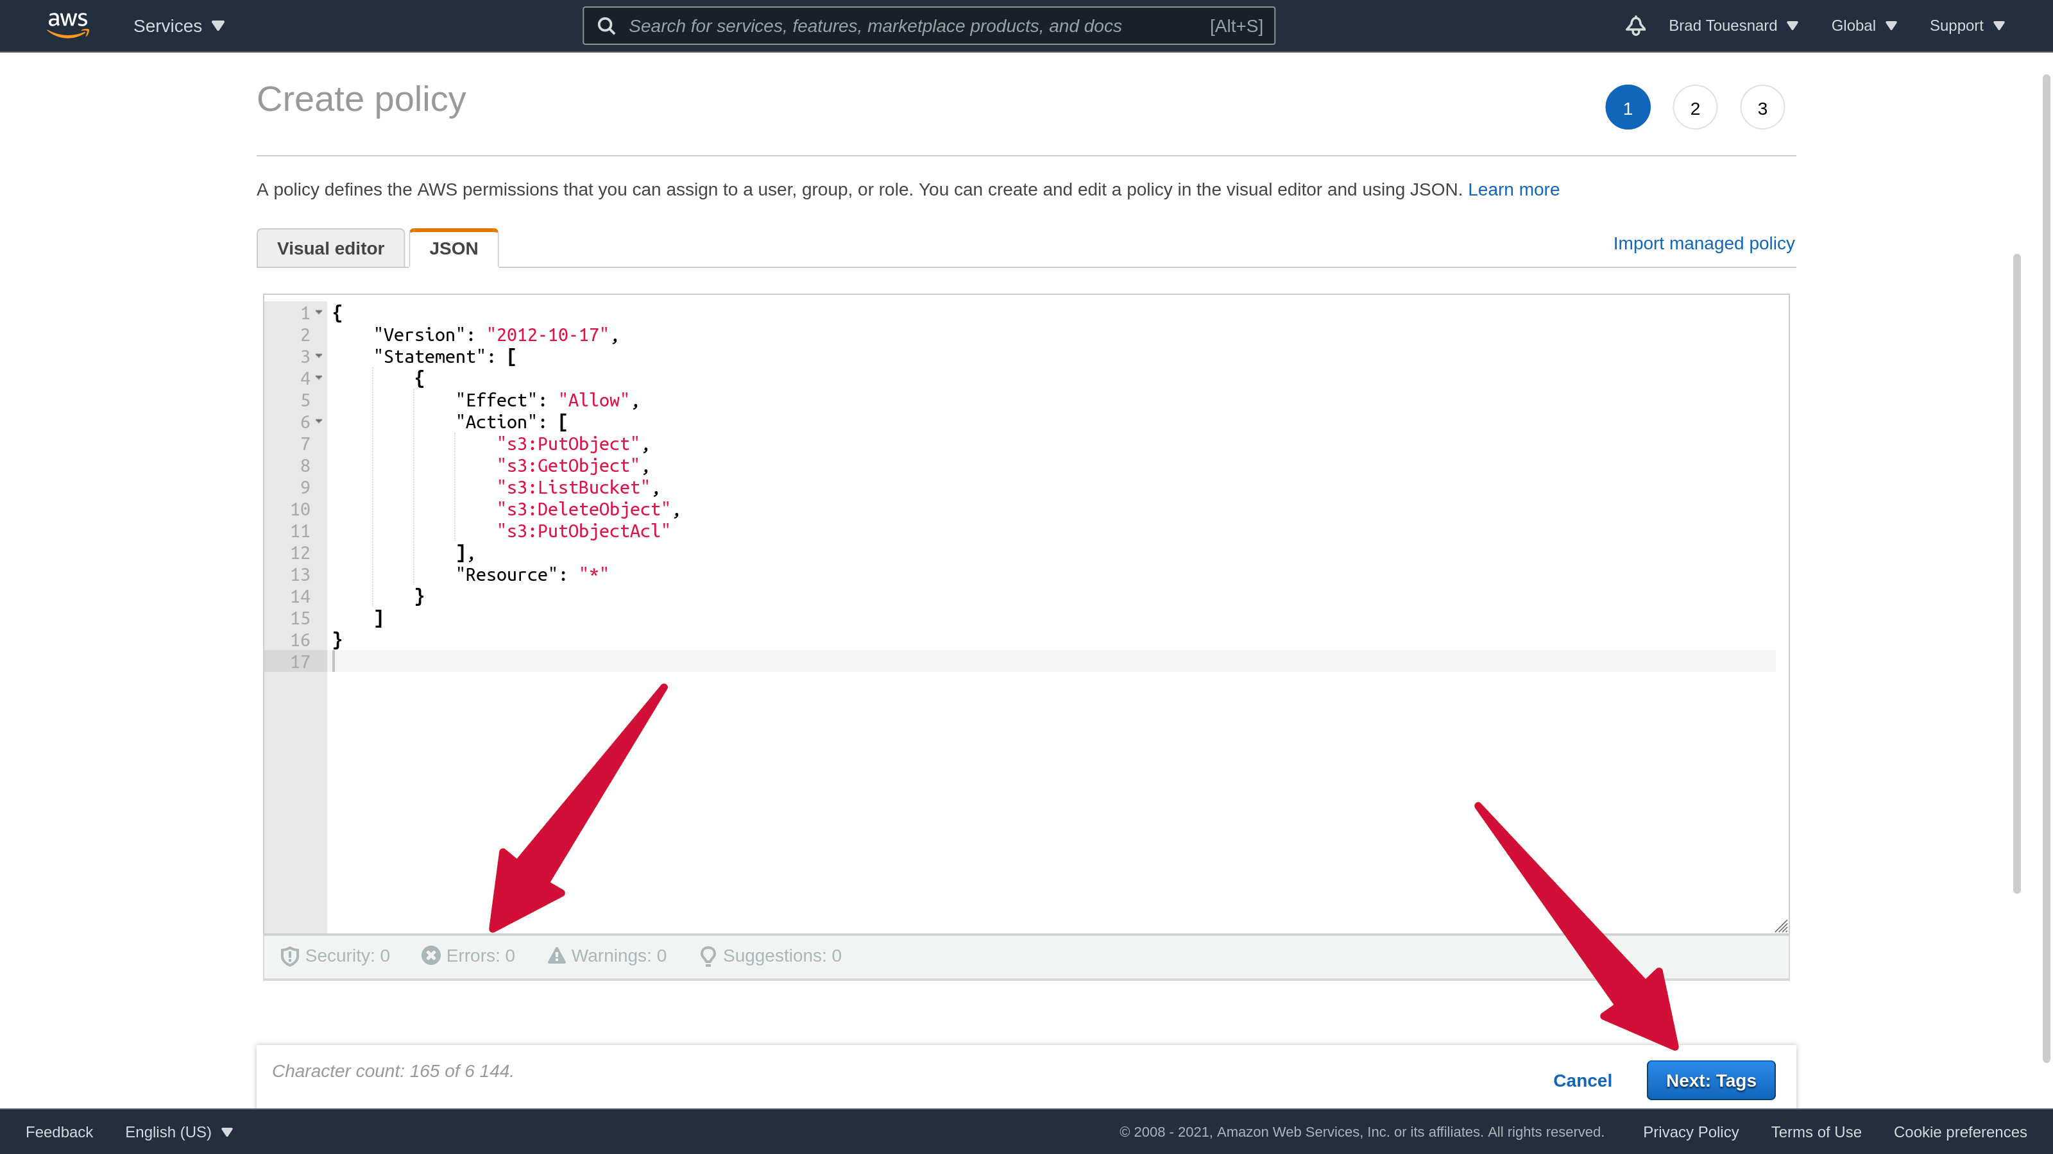
Task: Toggle line 4 object block collapse
Action: pyautogui.click(x=319, y=378)
